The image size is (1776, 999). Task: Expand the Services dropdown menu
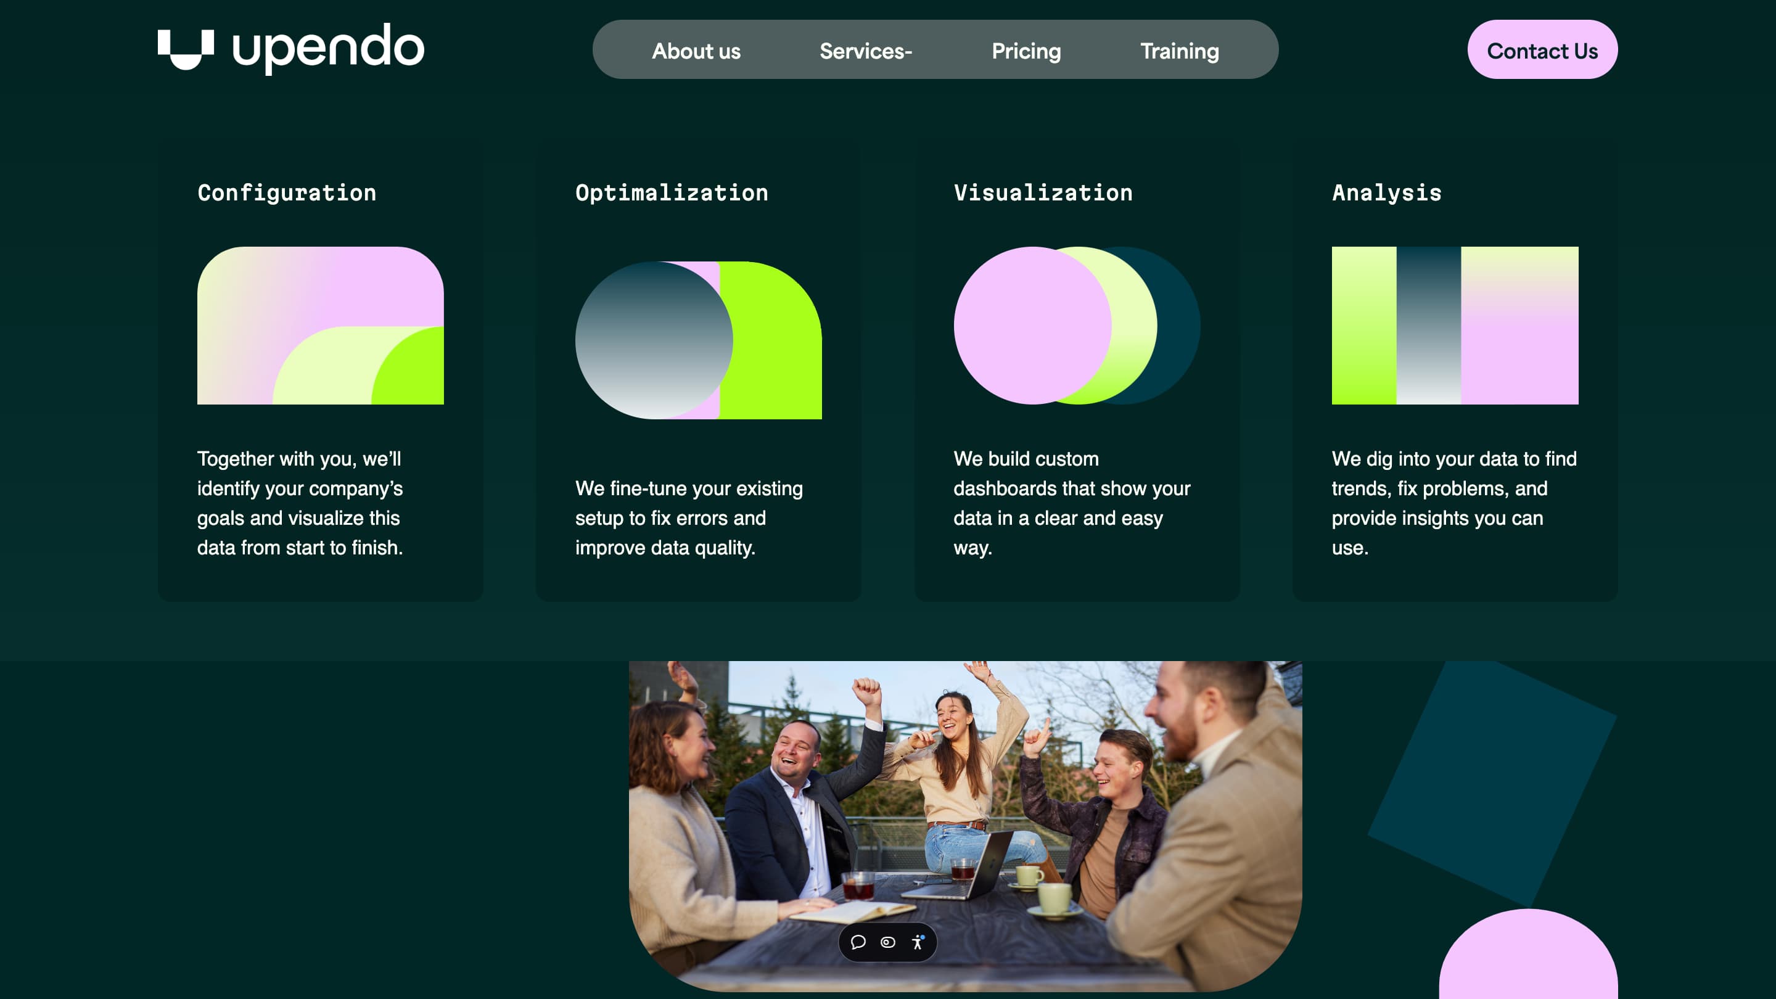[x=865, y=51]
